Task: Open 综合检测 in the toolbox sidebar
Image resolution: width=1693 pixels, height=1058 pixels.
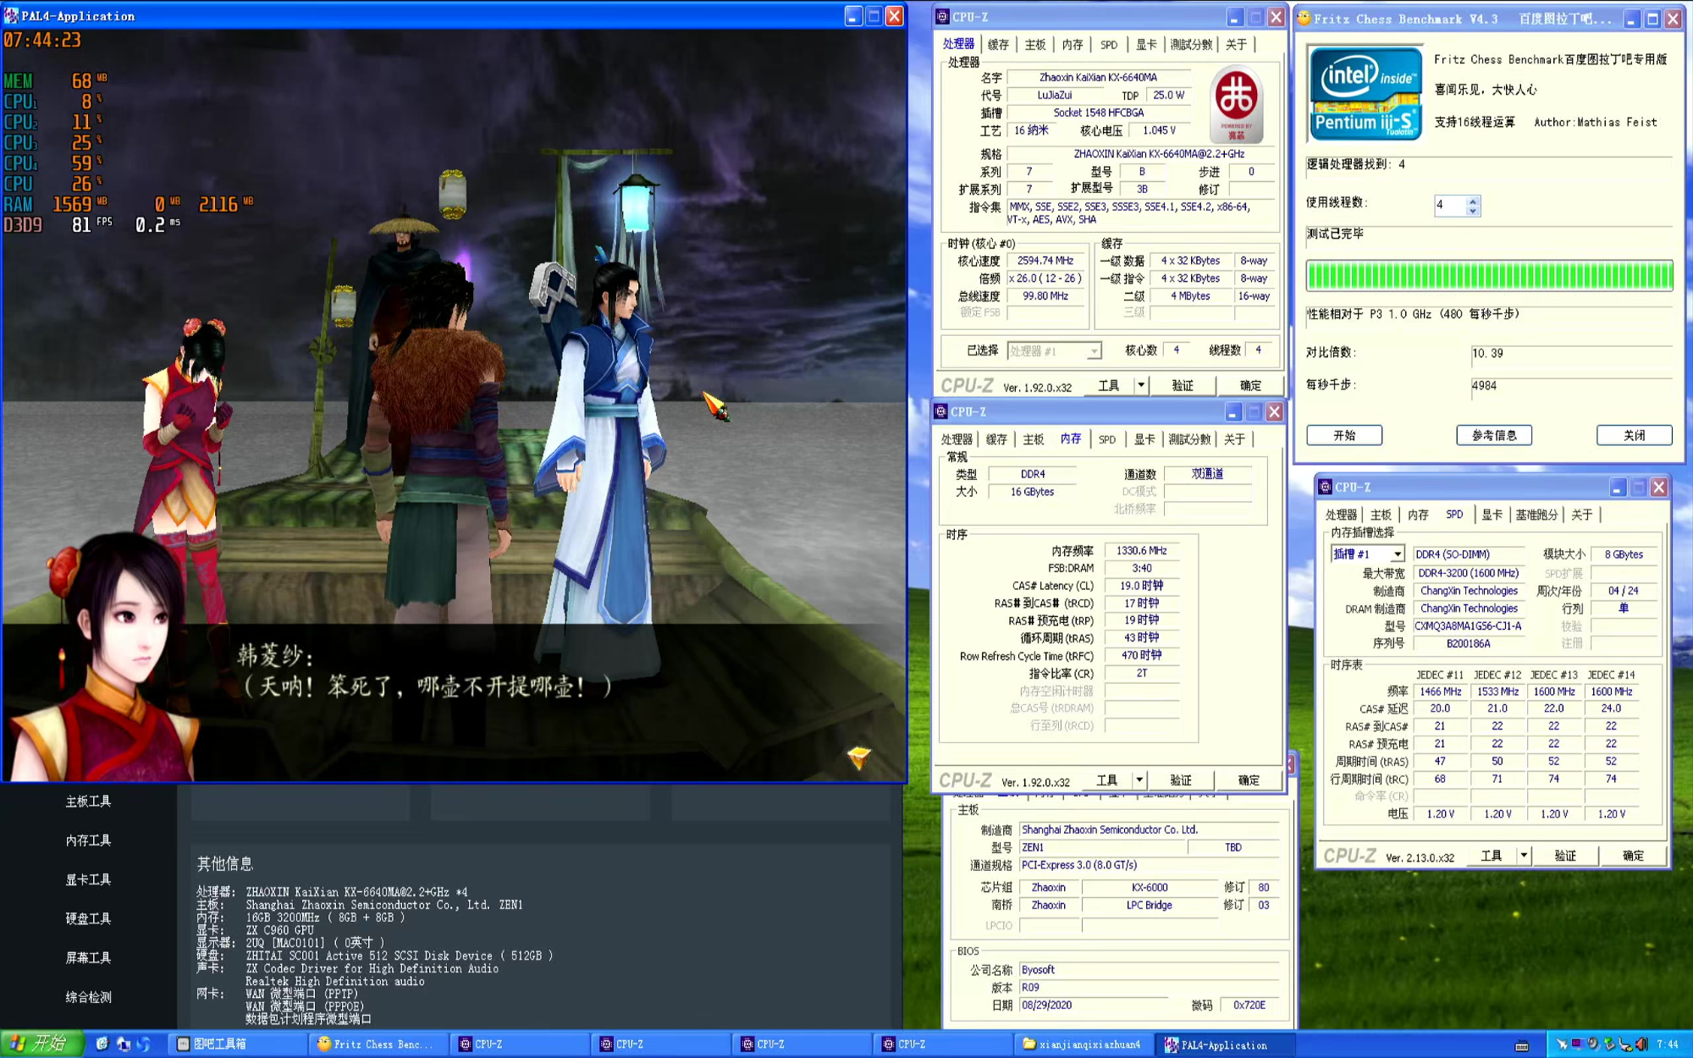Action: coord(88,997)
